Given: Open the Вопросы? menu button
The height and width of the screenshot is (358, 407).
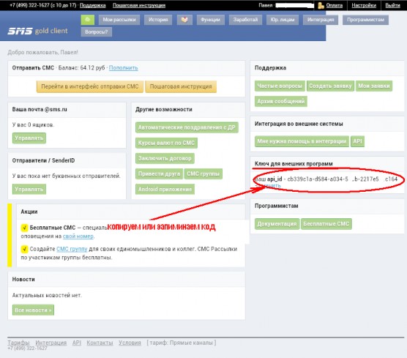Looking at the screenshot, I should coord(97,32).
